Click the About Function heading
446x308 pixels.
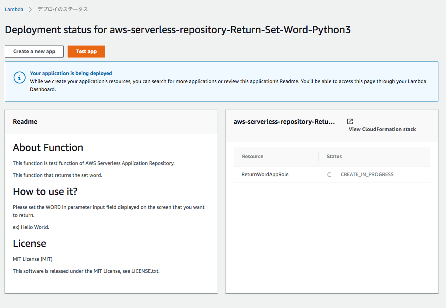[x=48, y=147]
